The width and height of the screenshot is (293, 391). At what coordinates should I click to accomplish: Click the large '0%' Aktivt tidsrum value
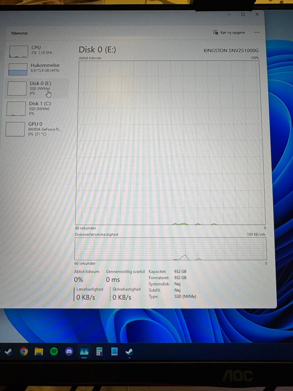[78, 280]
